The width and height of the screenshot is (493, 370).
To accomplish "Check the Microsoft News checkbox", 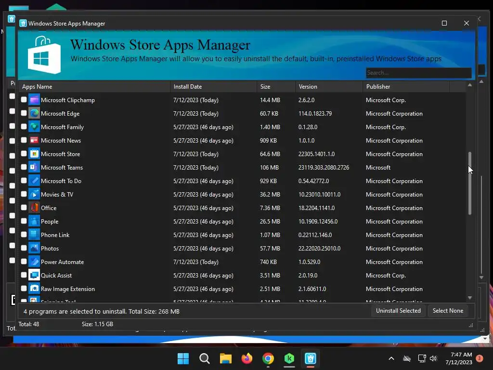I will tap(24, 140).
